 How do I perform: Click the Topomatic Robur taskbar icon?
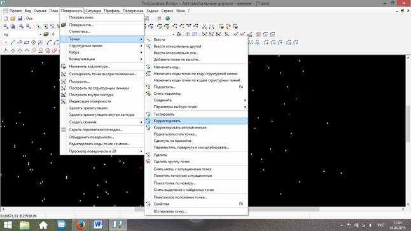tap(118, 225)
